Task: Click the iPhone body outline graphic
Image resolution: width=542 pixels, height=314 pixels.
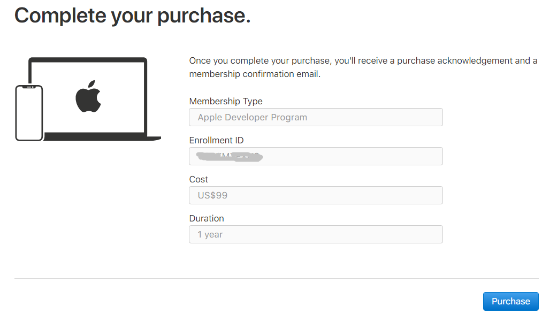Action: pyautogui.click(x=29, y=112)
